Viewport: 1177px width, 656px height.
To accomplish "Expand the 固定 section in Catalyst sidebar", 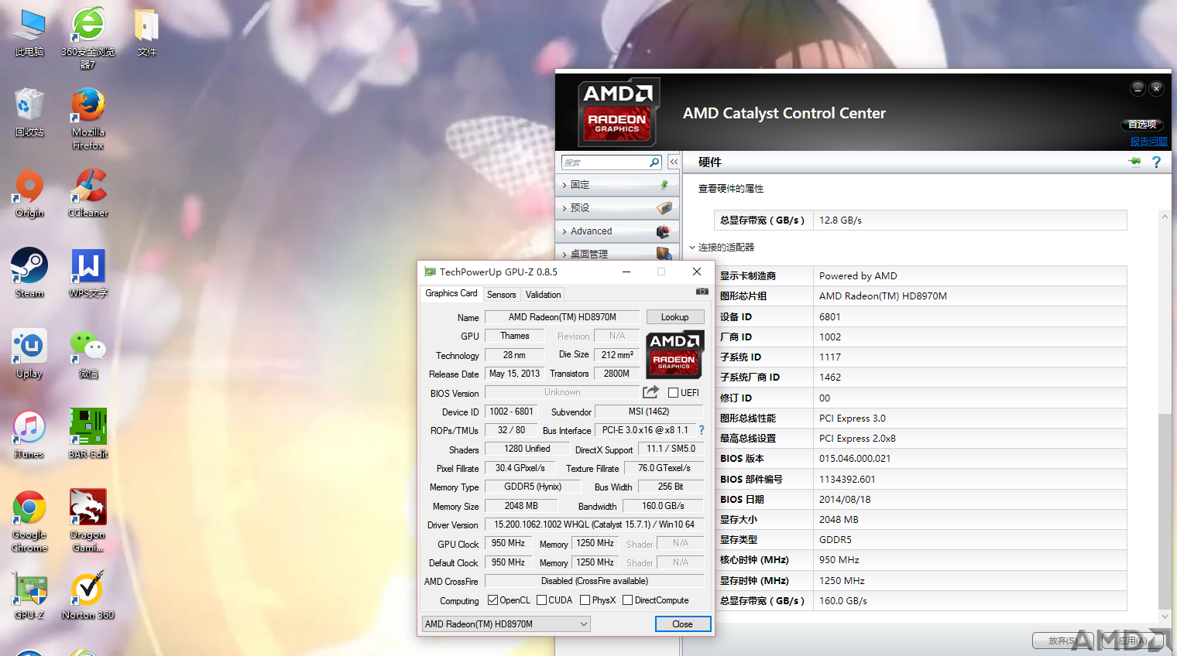I will (618, 185).
